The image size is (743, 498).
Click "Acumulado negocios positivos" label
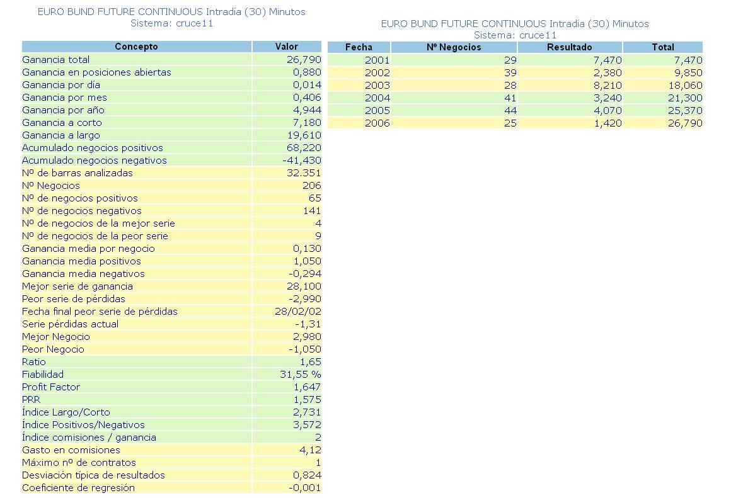(x=93, y=148)
